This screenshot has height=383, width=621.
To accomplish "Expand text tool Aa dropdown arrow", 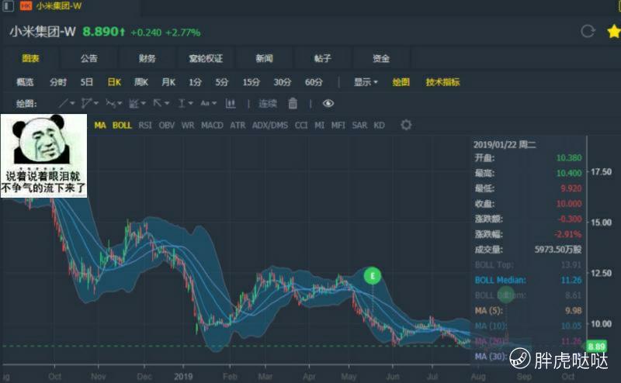I will (x=214, y=103).
